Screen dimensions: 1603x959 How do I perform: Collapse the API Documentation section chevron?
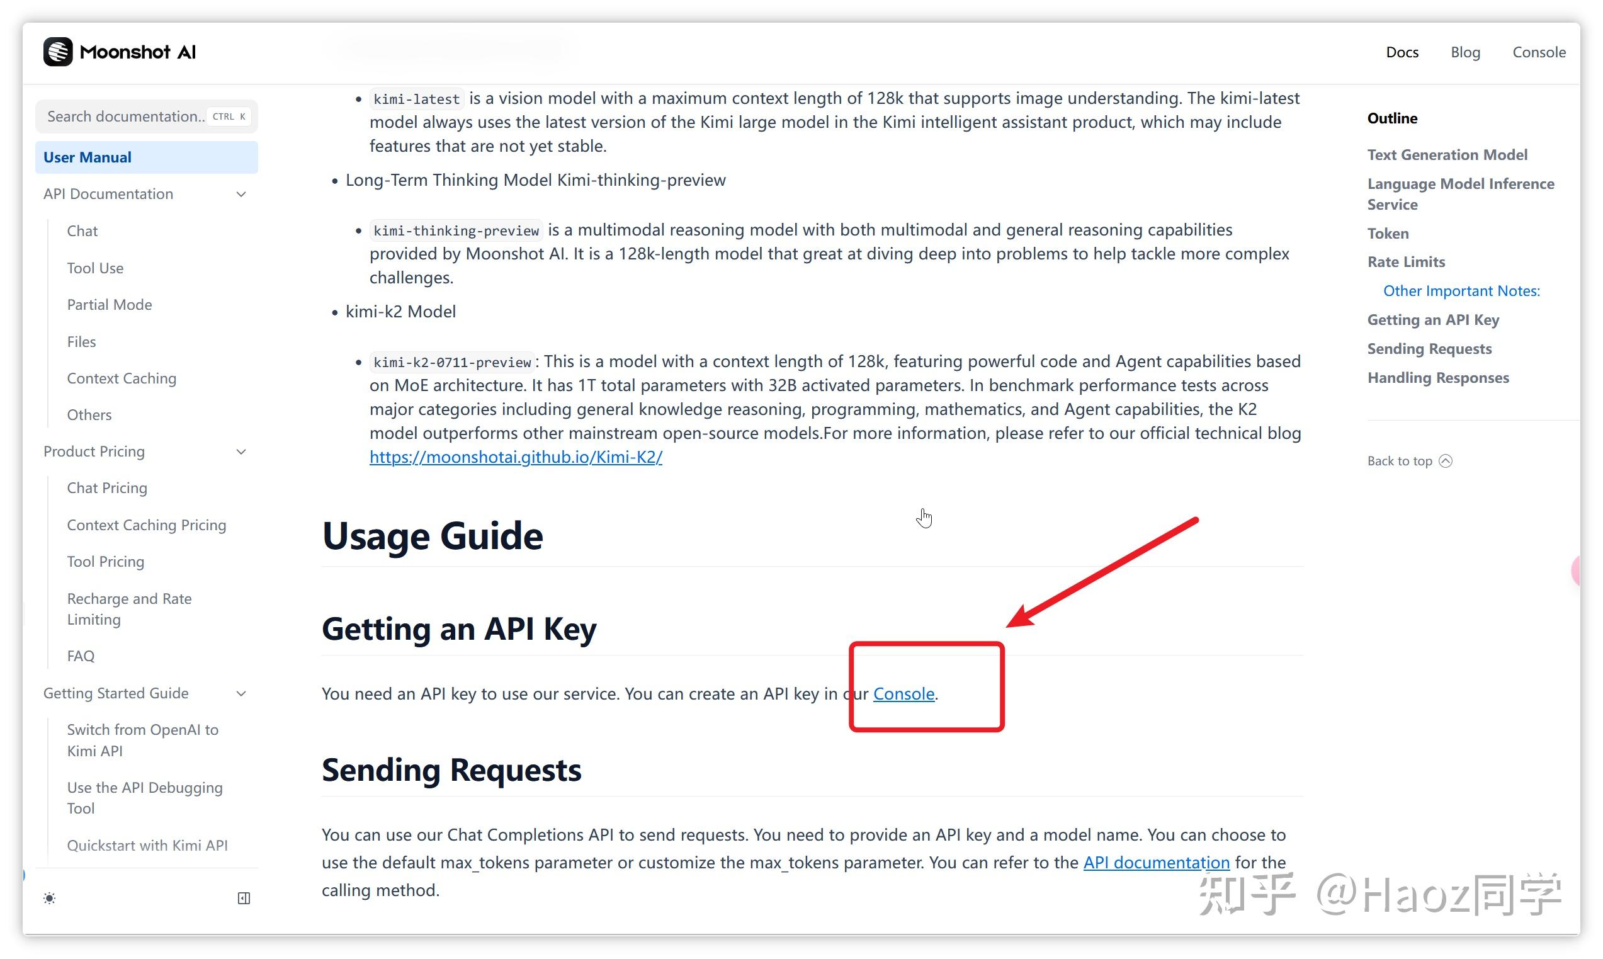241,194
